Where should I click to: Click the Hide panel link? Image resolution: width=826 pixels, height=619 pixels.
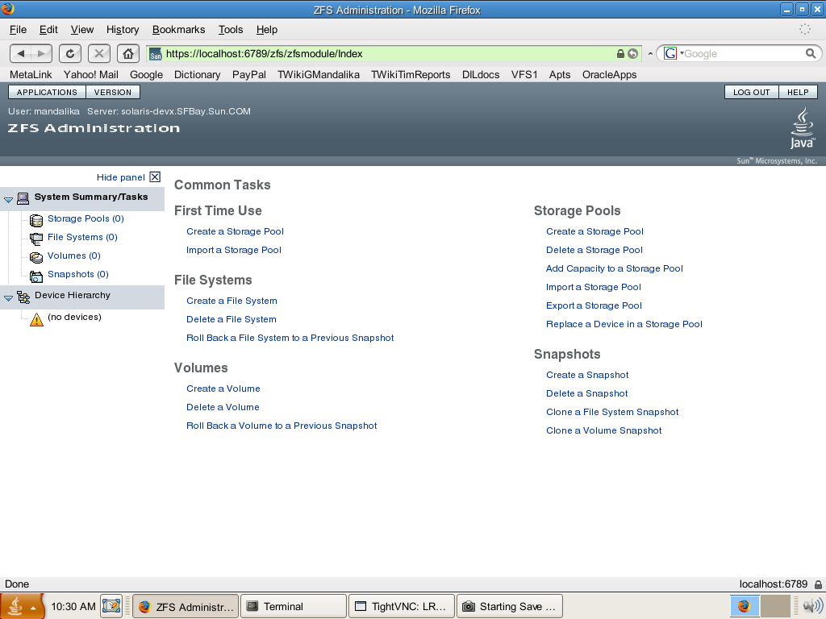[x=121, y=177]
